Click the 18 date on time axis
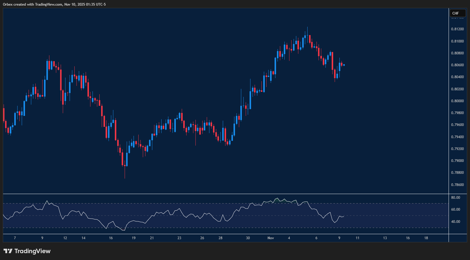 (426, 238)
